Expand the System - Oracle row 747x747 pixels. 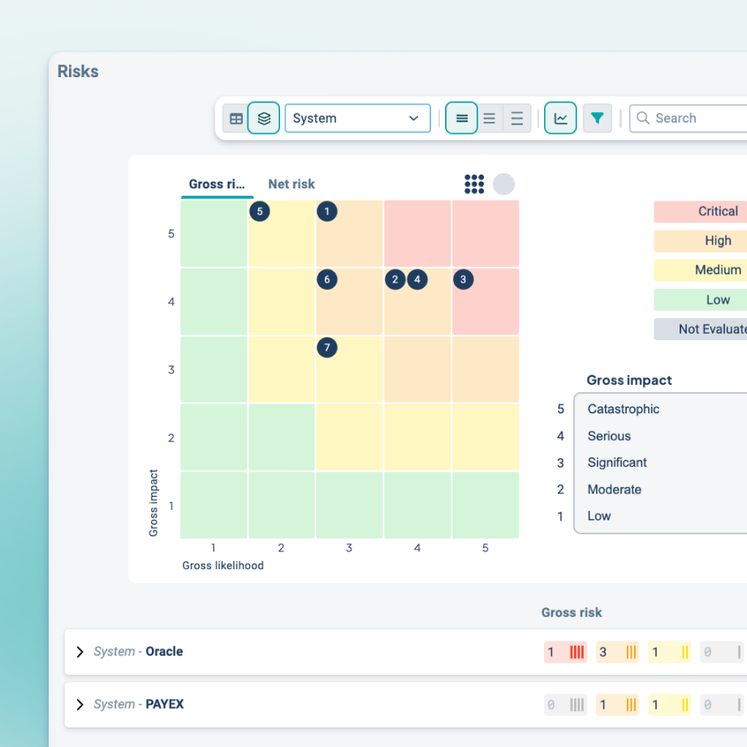point(80,652)
